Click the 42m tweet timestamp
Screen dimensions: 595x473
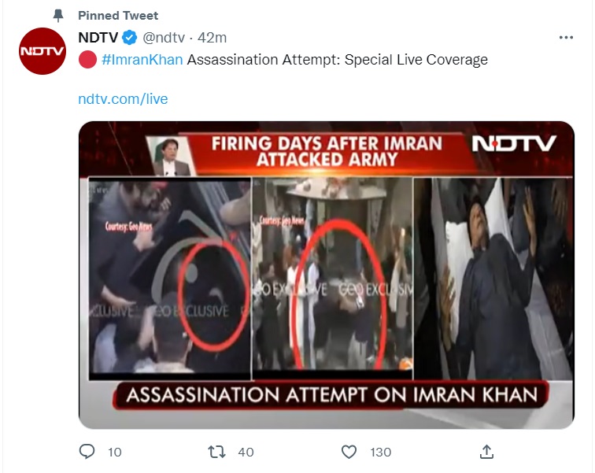212,38
